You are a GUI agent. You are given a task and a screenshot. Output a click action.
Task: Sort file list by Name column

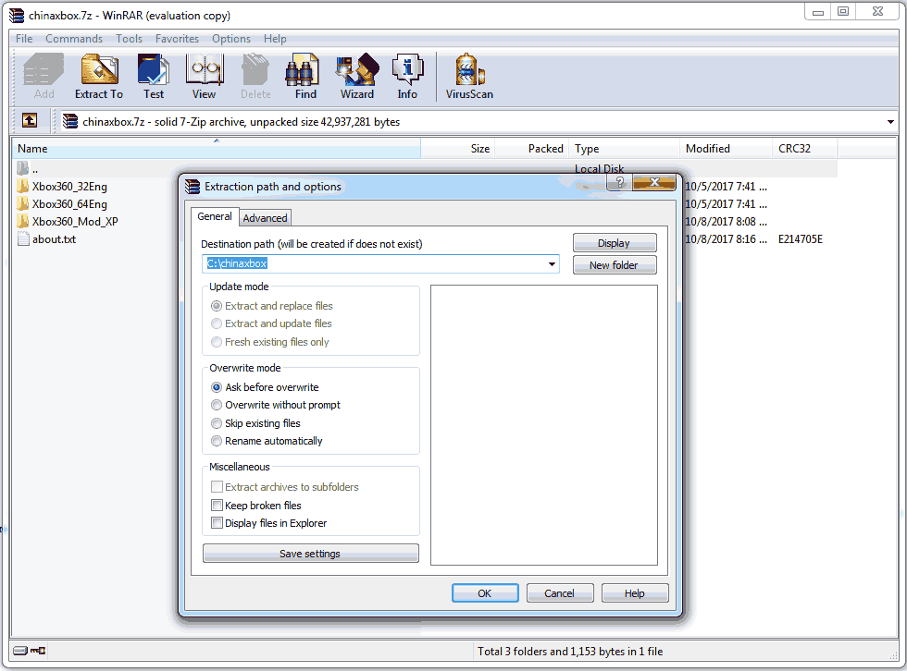[217, 149]
